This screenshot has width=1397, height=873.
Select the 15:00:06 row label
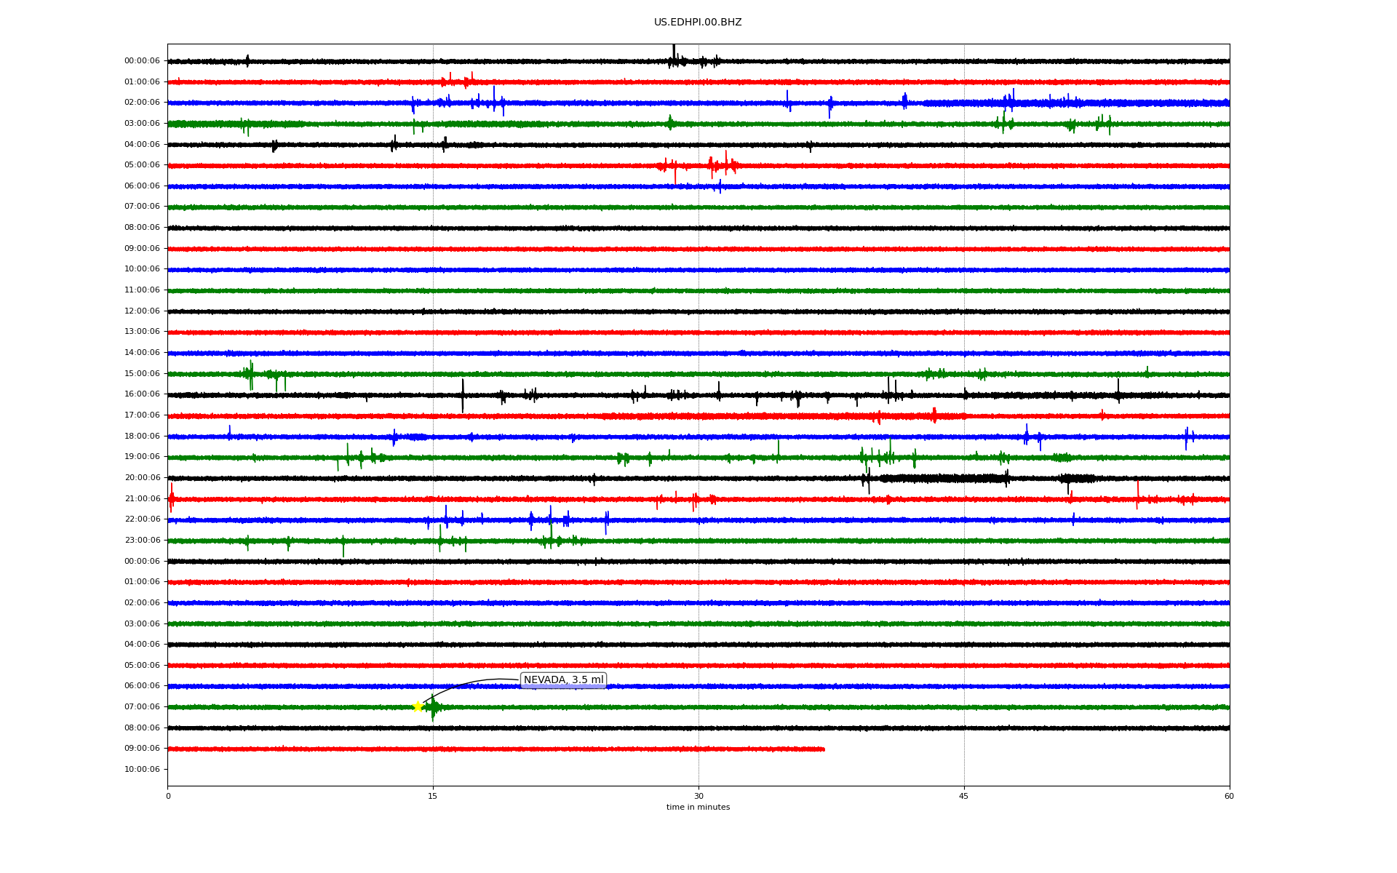coord(142,374)
